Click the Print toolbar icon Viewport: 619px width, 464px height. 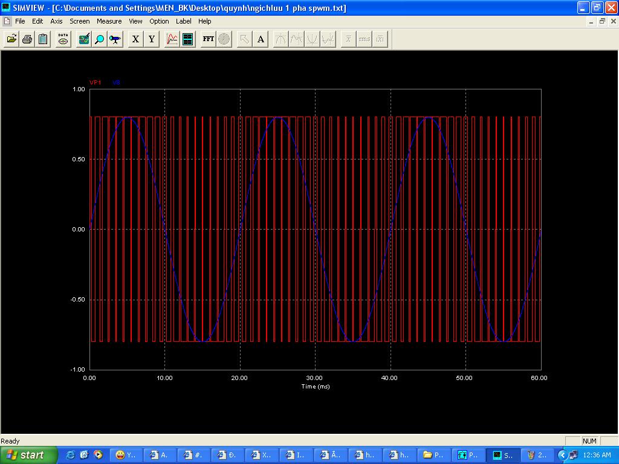tap(27, 39)
